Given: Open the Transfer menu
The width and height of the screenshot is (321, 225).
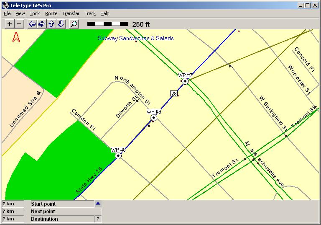Looking at the screenshot, I should 71,13.
